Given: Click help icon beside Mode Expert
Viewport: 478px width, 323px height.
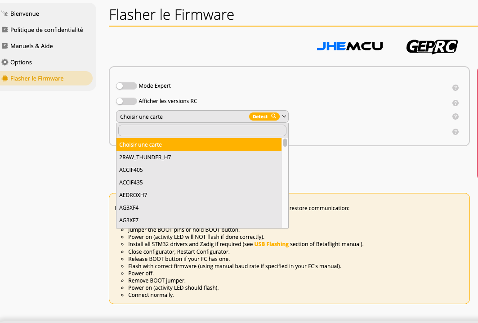Looking at the screenshot, I should coord(455,88).
